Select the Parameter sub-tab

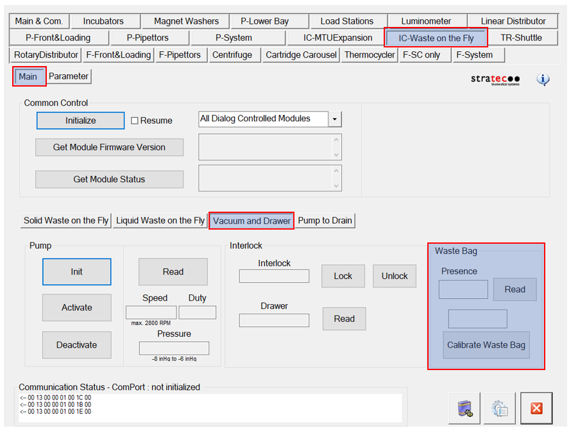coord(69,76)
